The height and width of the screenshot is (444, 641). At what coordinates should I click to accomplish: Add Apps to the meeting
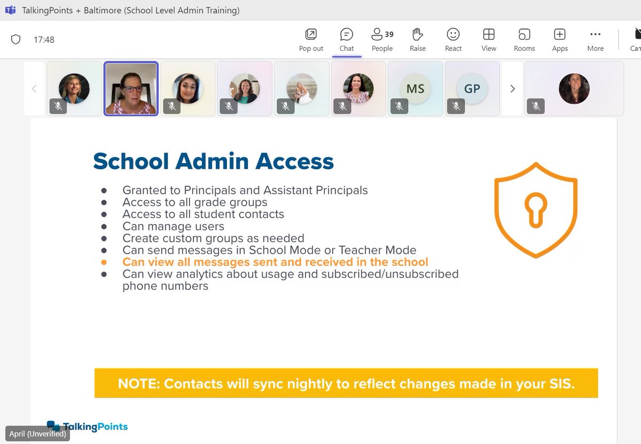click(560, 40)
